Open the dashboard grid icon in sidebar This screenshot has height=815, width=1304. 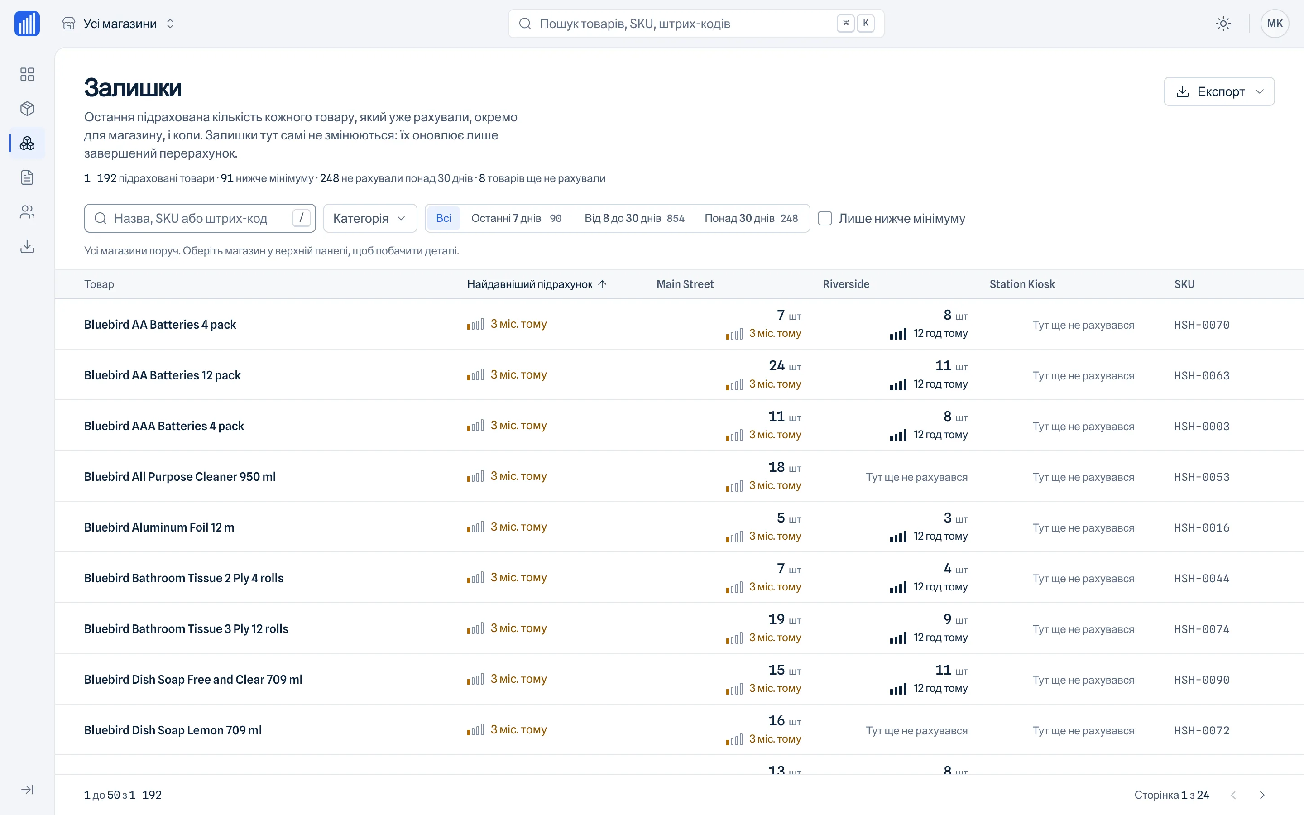27,74
